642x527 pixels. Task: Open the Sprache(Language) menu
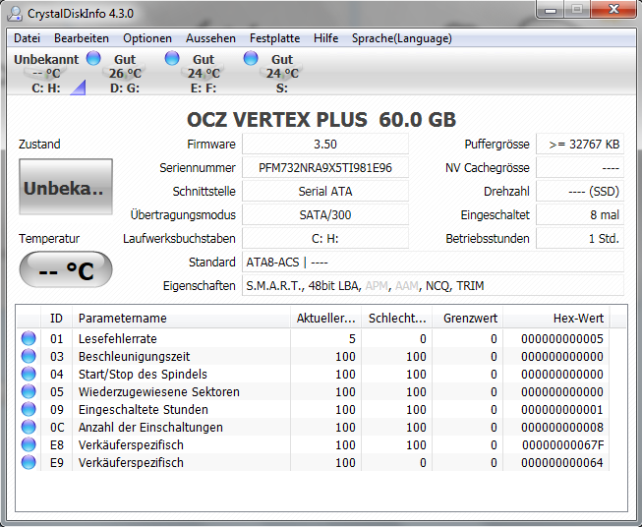pos(402,38)
